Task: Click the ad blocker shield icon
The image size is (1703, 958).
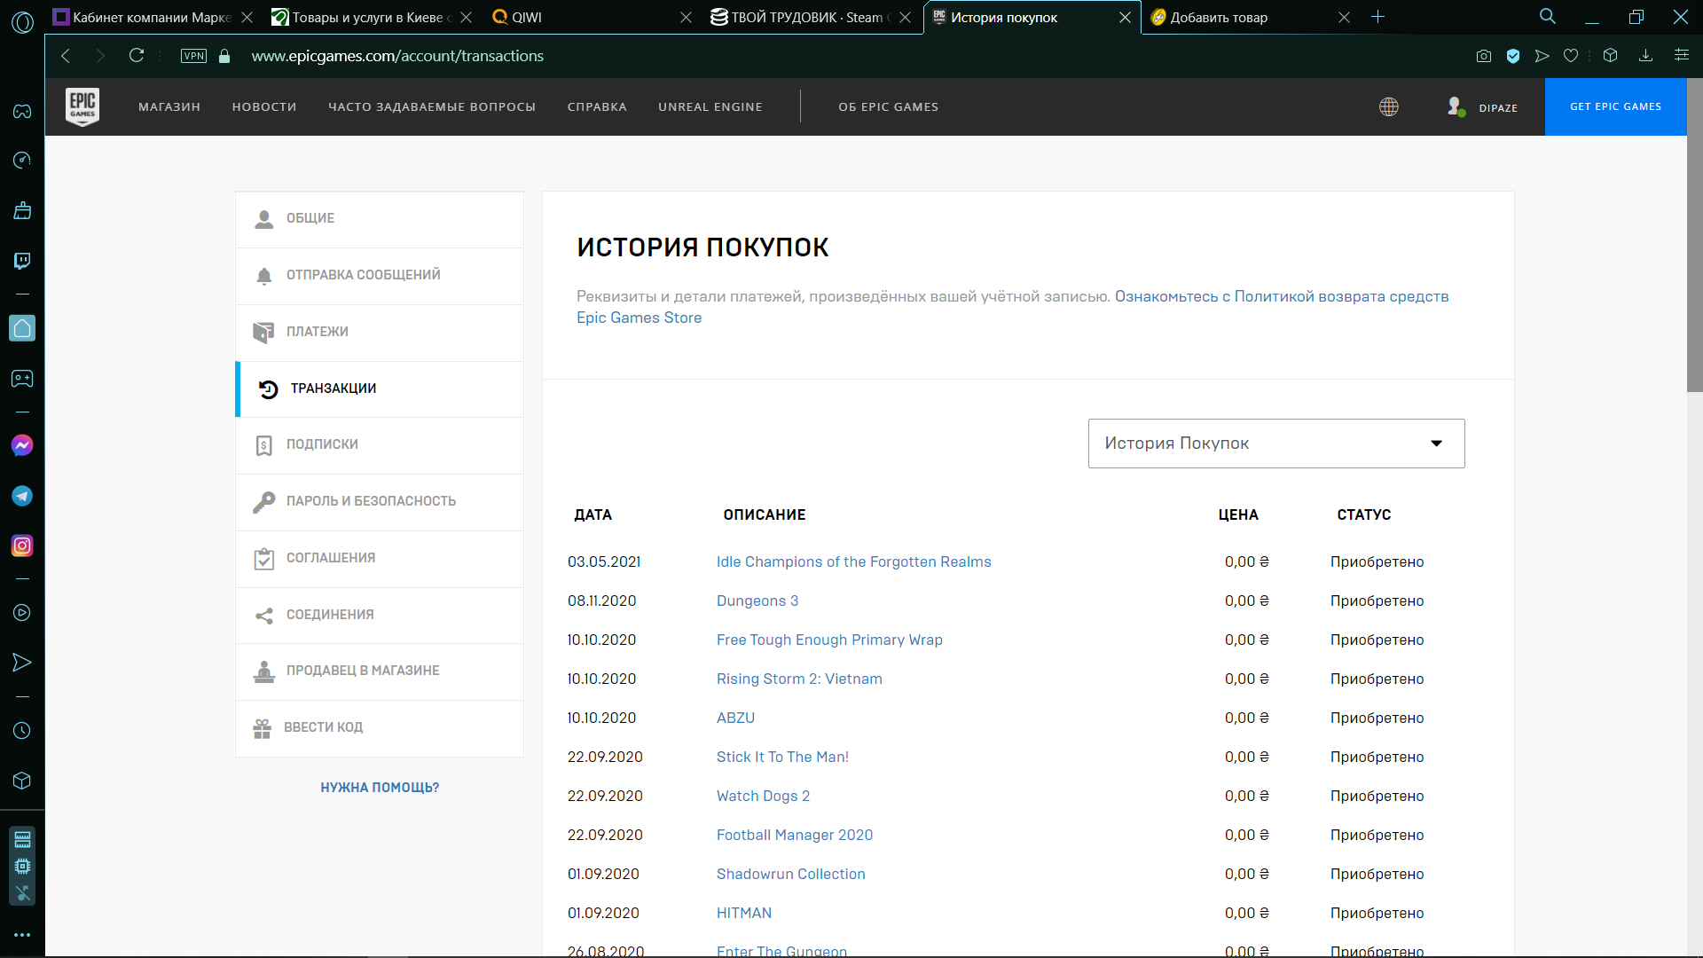Action: tap(1513, 56)
